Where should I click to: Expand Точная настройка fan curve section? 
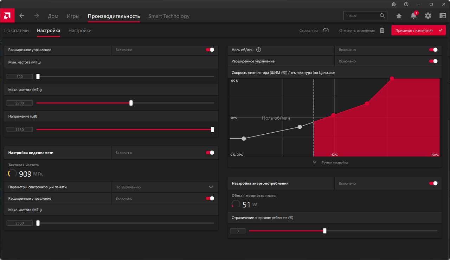330,162
